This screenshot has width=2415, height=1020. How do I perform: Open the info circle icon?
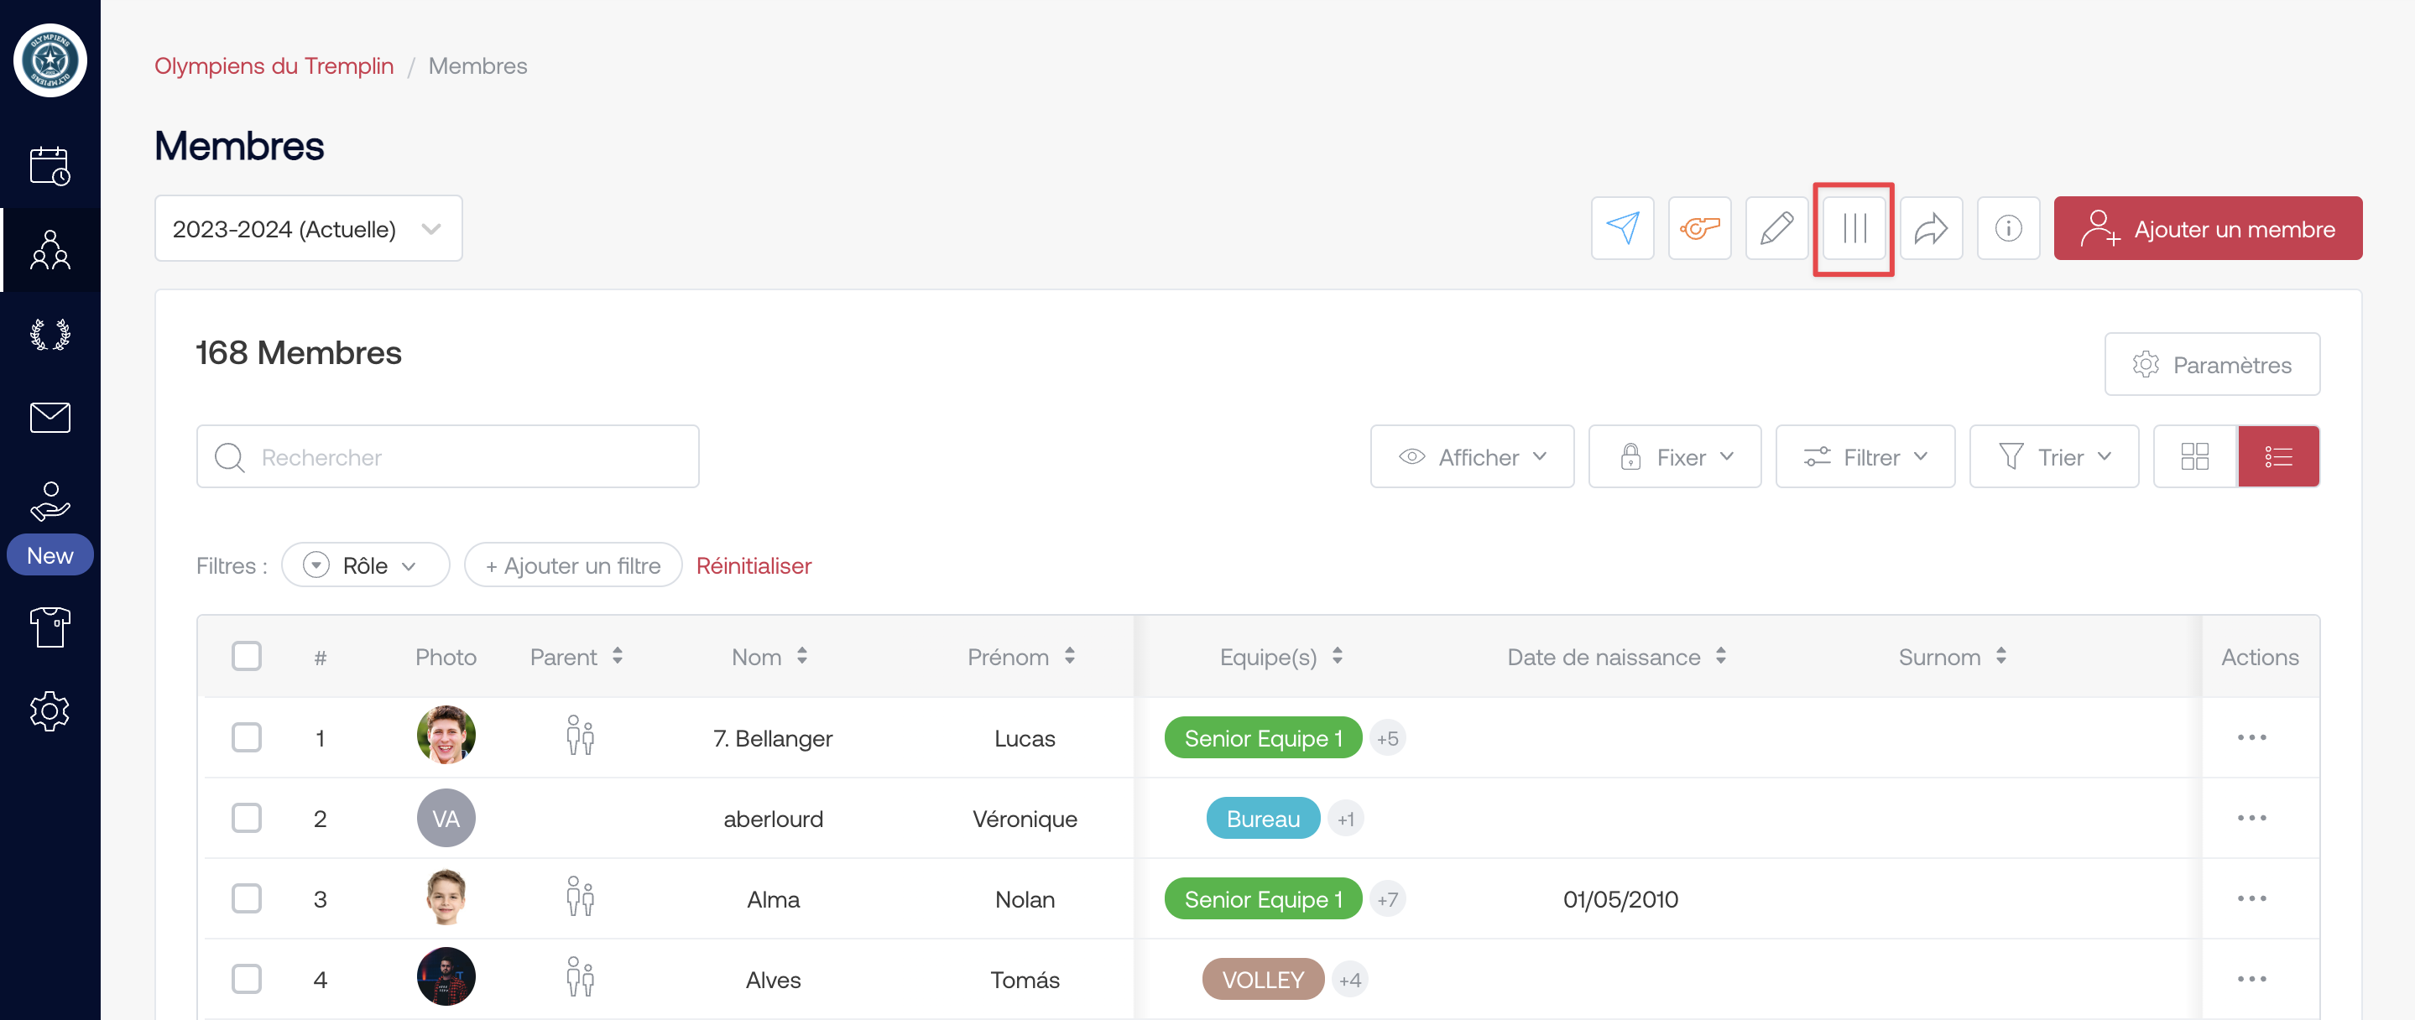(2007, 228)
